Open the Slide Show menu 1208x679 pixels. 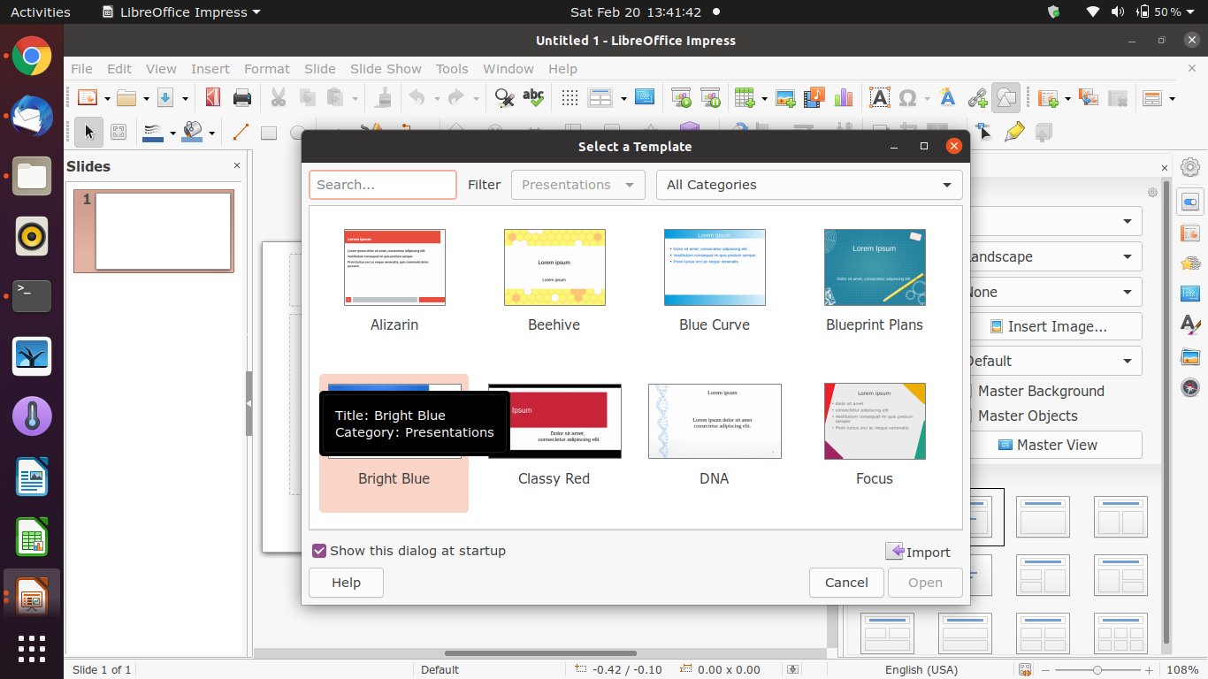[x=386, y=69]
